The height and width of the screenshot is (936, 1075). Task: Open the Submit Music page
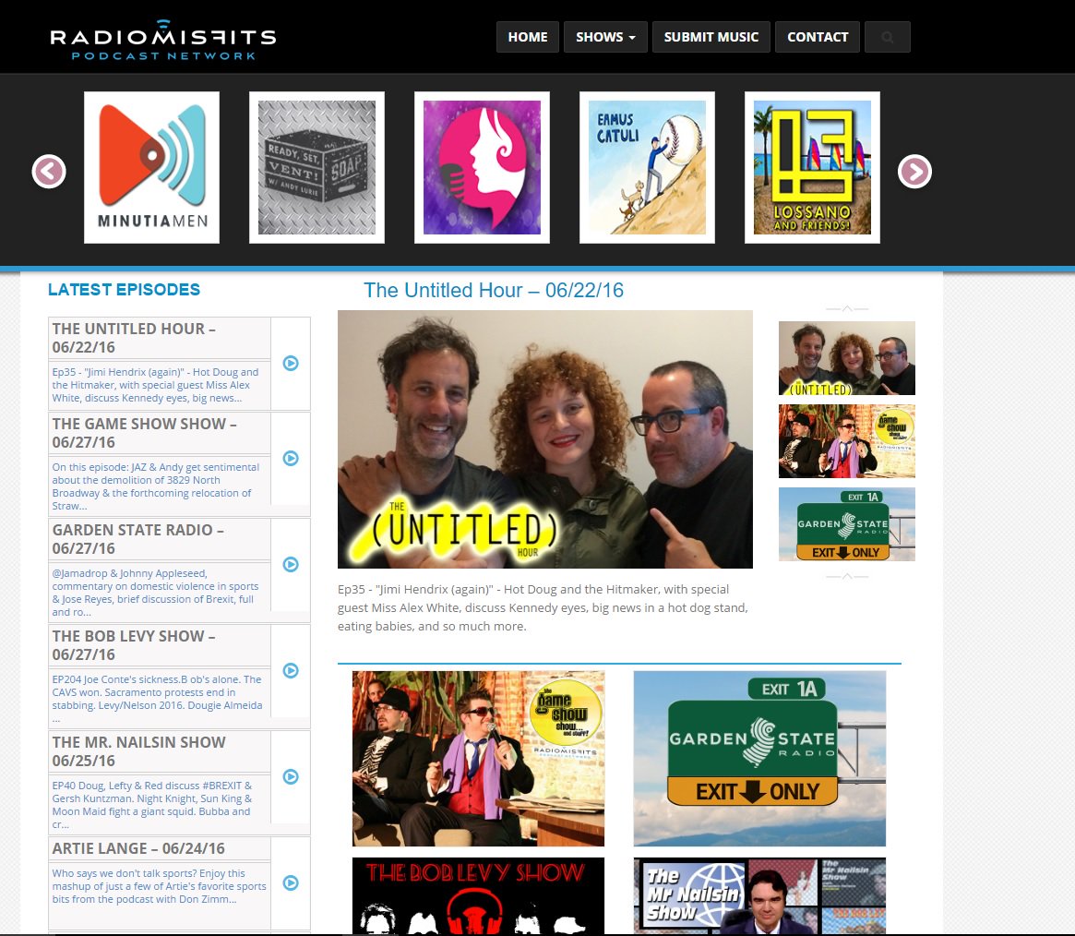pos(711,37)
